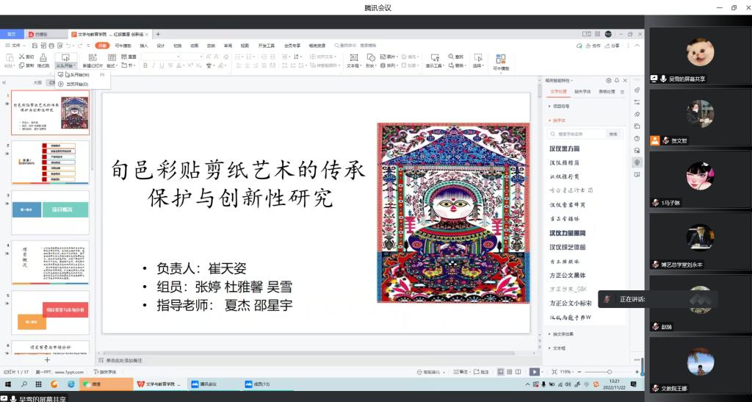Image resolution: width=752 pixels, height=402 pixels.
Task: Click the New Slide icon
Action: 92,58
